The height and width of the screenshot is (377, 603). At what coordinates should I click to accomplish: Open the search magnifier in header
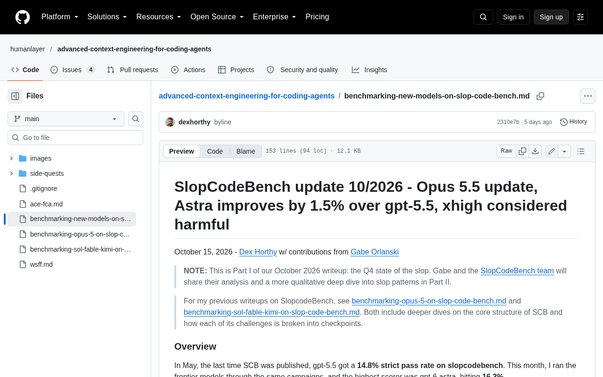(483, 17)
